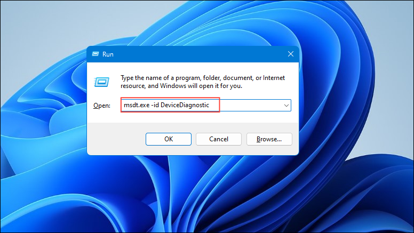This screenshot has width=414, height=233.
Task: Click OK to run the command
Action: (x=169, y=139)
